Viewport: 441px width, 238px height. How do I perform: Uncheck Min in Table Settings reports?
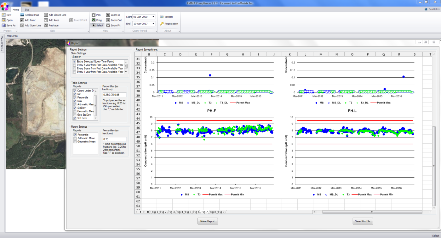point(75,94)
